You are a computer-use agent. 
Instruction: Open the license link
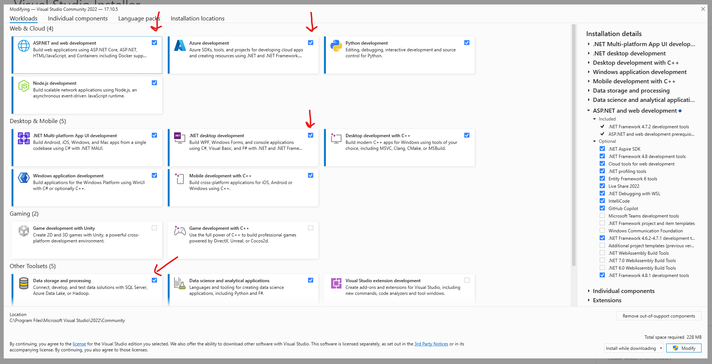click(x=79, y=344)
